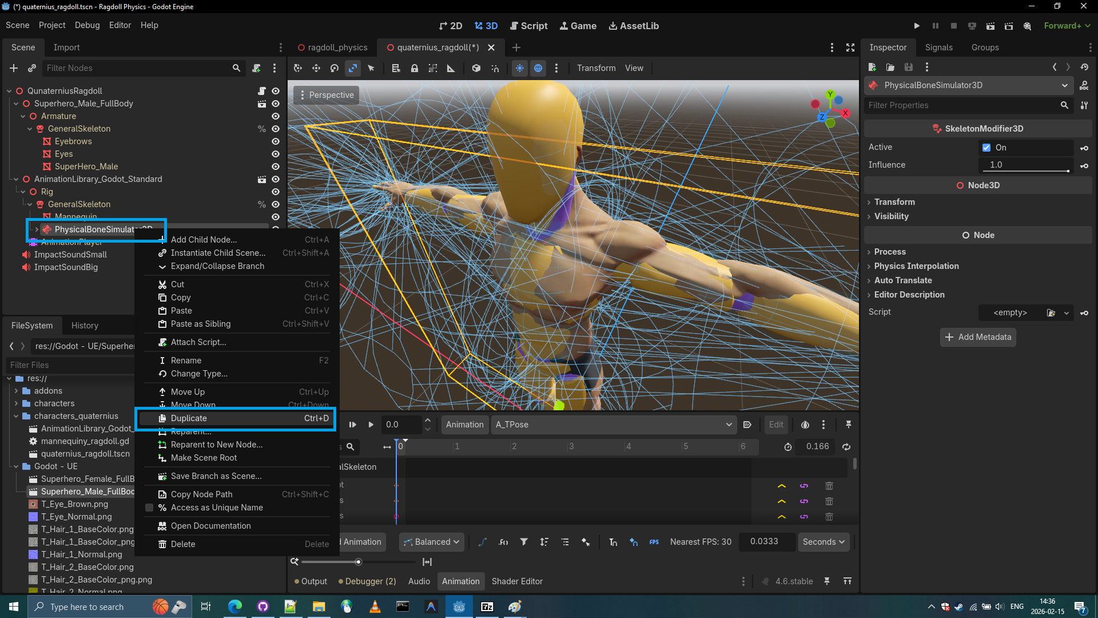
Task: Attach script icon beside Filter Nodes
Action: coord(257,68)
